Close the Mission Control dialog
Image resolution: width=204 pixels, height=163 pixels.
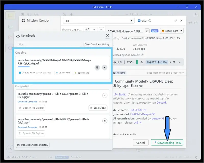click(181, 21)
